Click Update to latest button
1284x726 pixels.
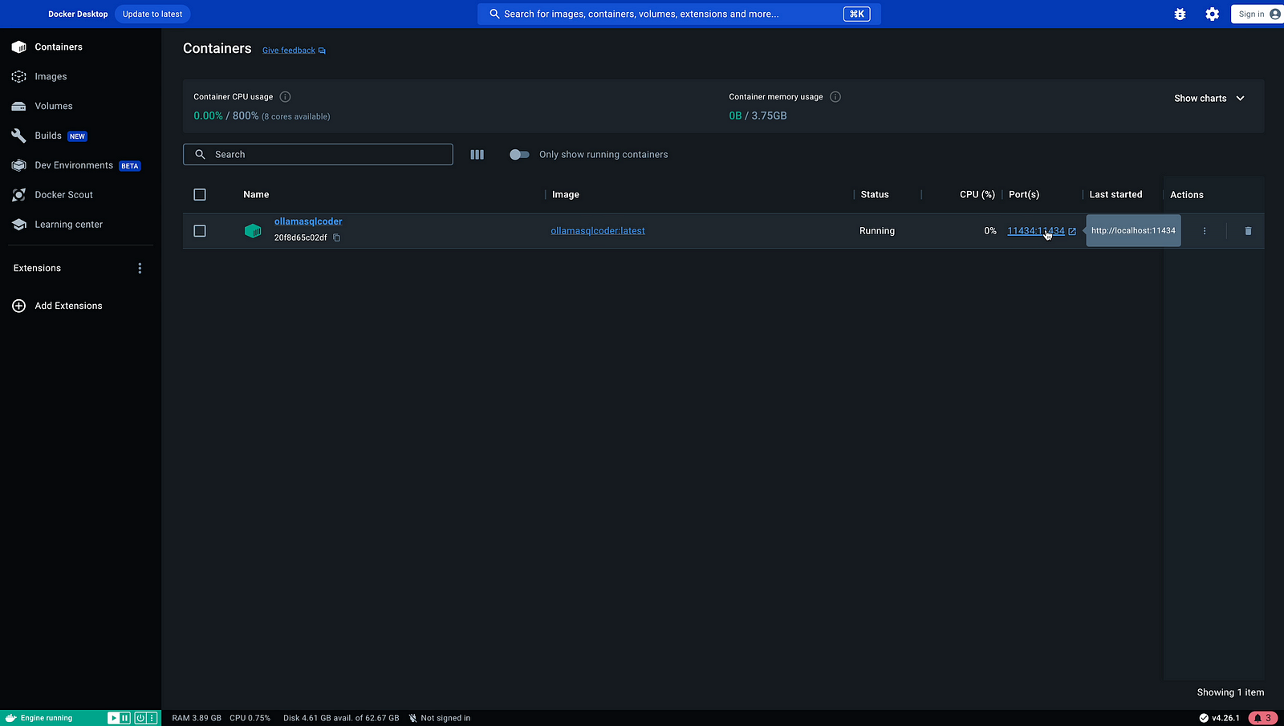[152, 14]
